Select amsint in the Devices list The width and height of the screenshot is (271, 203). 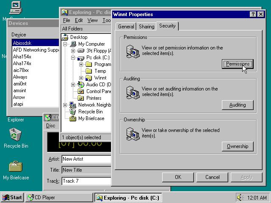tap(36, 91)
